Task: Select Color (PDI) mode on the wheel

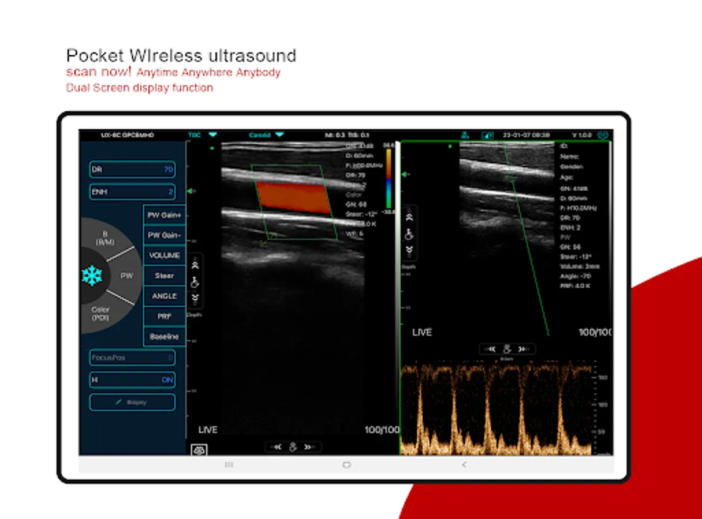Action: 100,314
